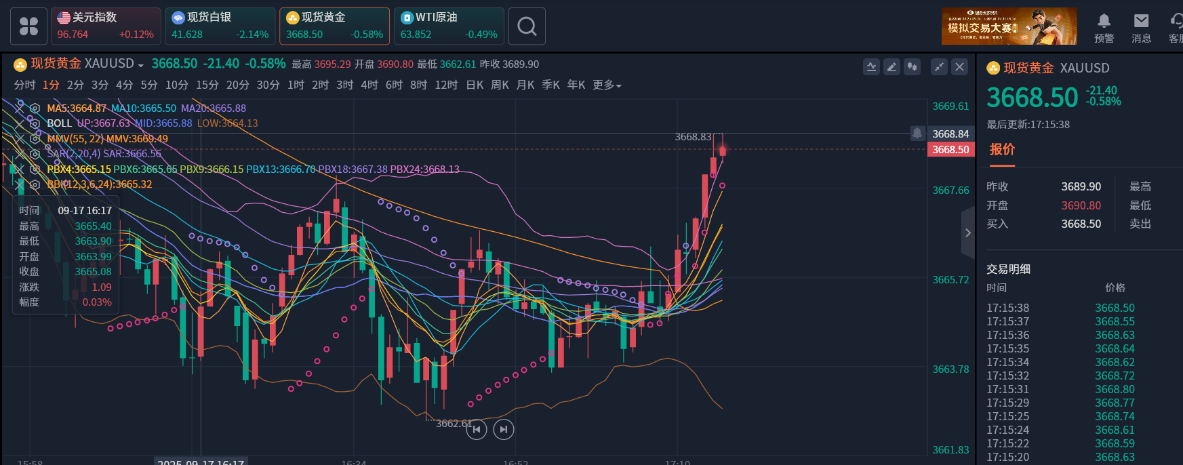Open the 模拟交易大赛 banner
Screen dimensions: 1183x465
point(1009,26)
